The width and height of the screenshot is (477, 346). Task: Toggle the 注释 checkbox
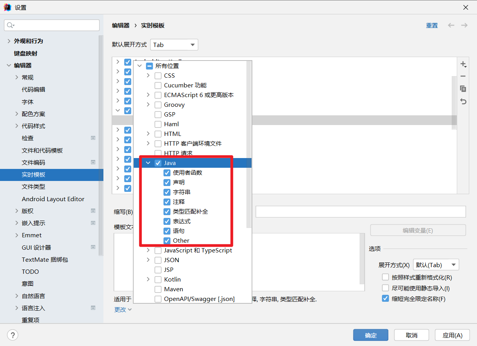tap(167, 202)
